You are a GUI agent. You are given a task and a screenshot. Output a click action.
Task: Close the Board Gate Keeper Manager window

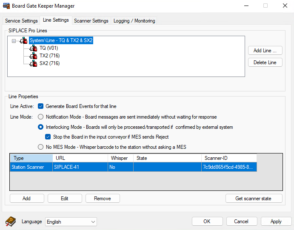click(285, 6)
